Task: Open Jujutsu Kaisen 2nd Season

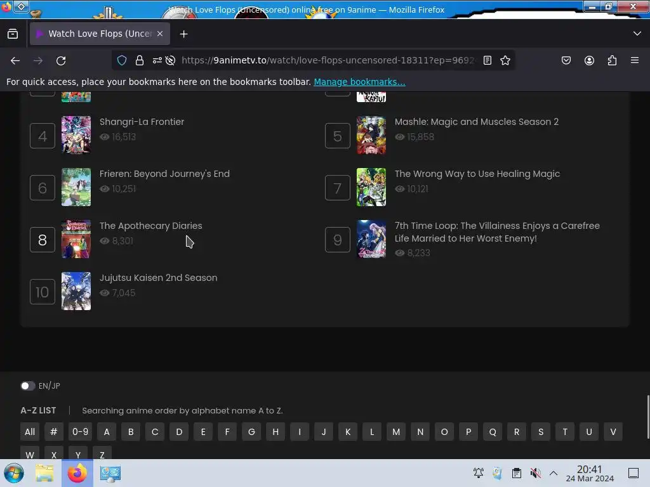Action: [158, 278]
